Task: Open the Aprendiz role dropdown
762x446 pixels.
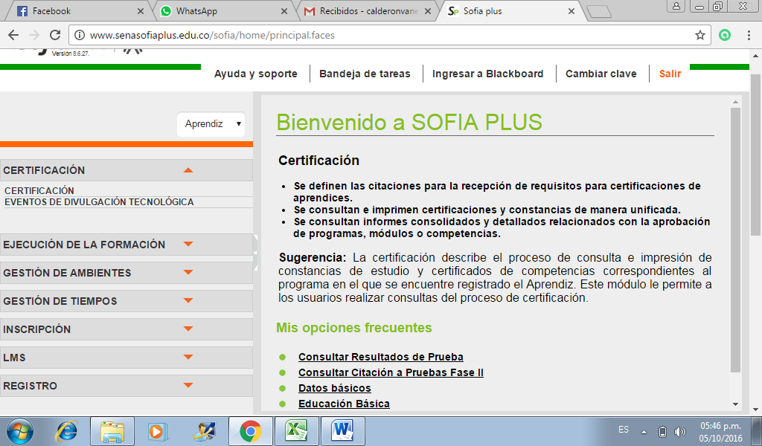Action: pyautogui.click(x=211, y=124)
